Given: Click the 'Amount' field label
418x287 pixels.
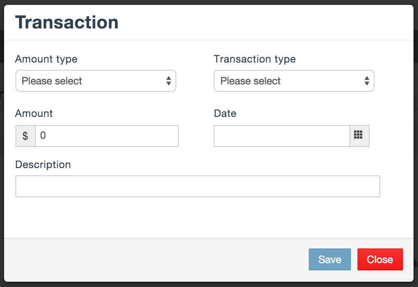Looking at the screenshot, I should [34, 114].
